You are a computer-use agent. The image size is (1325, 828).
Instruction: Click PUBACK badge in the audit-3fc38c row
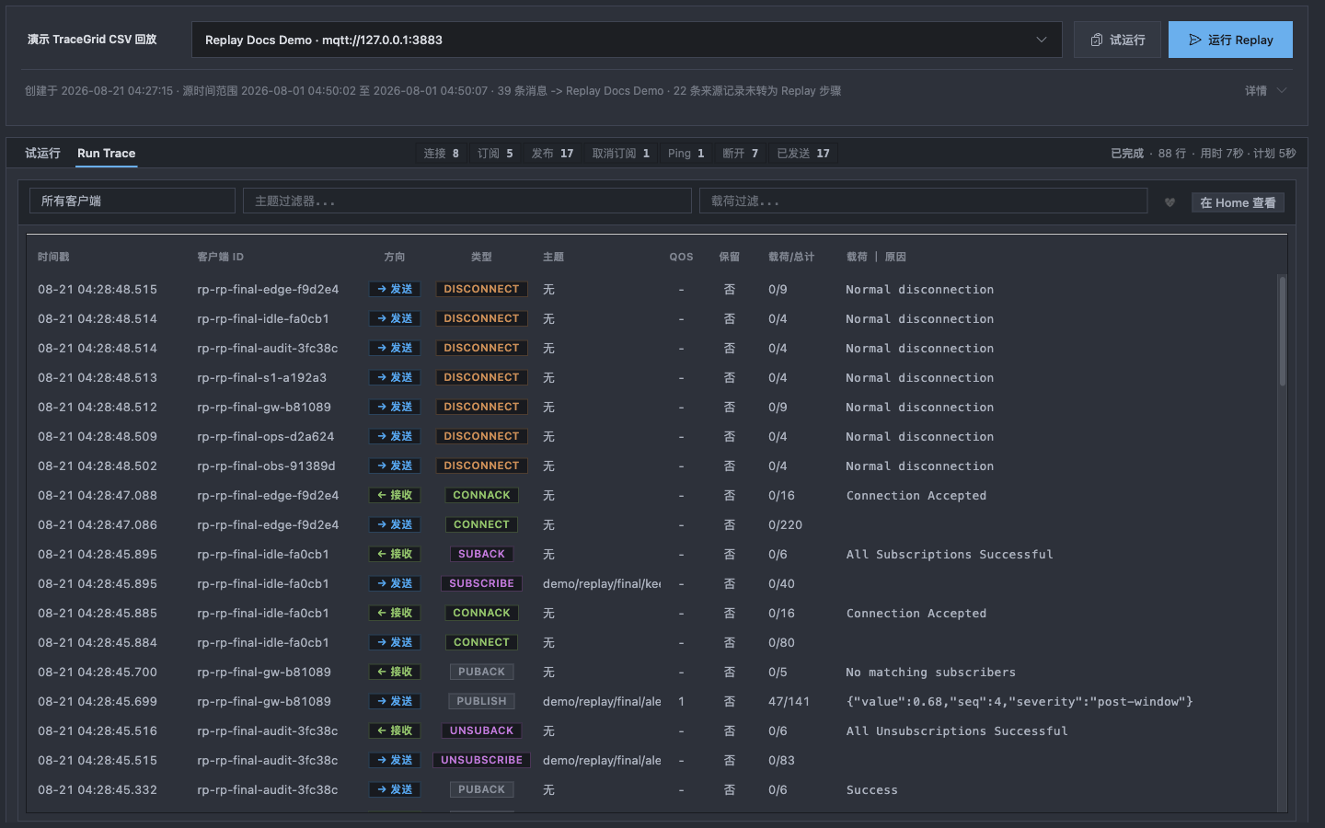tap(481, 789)
